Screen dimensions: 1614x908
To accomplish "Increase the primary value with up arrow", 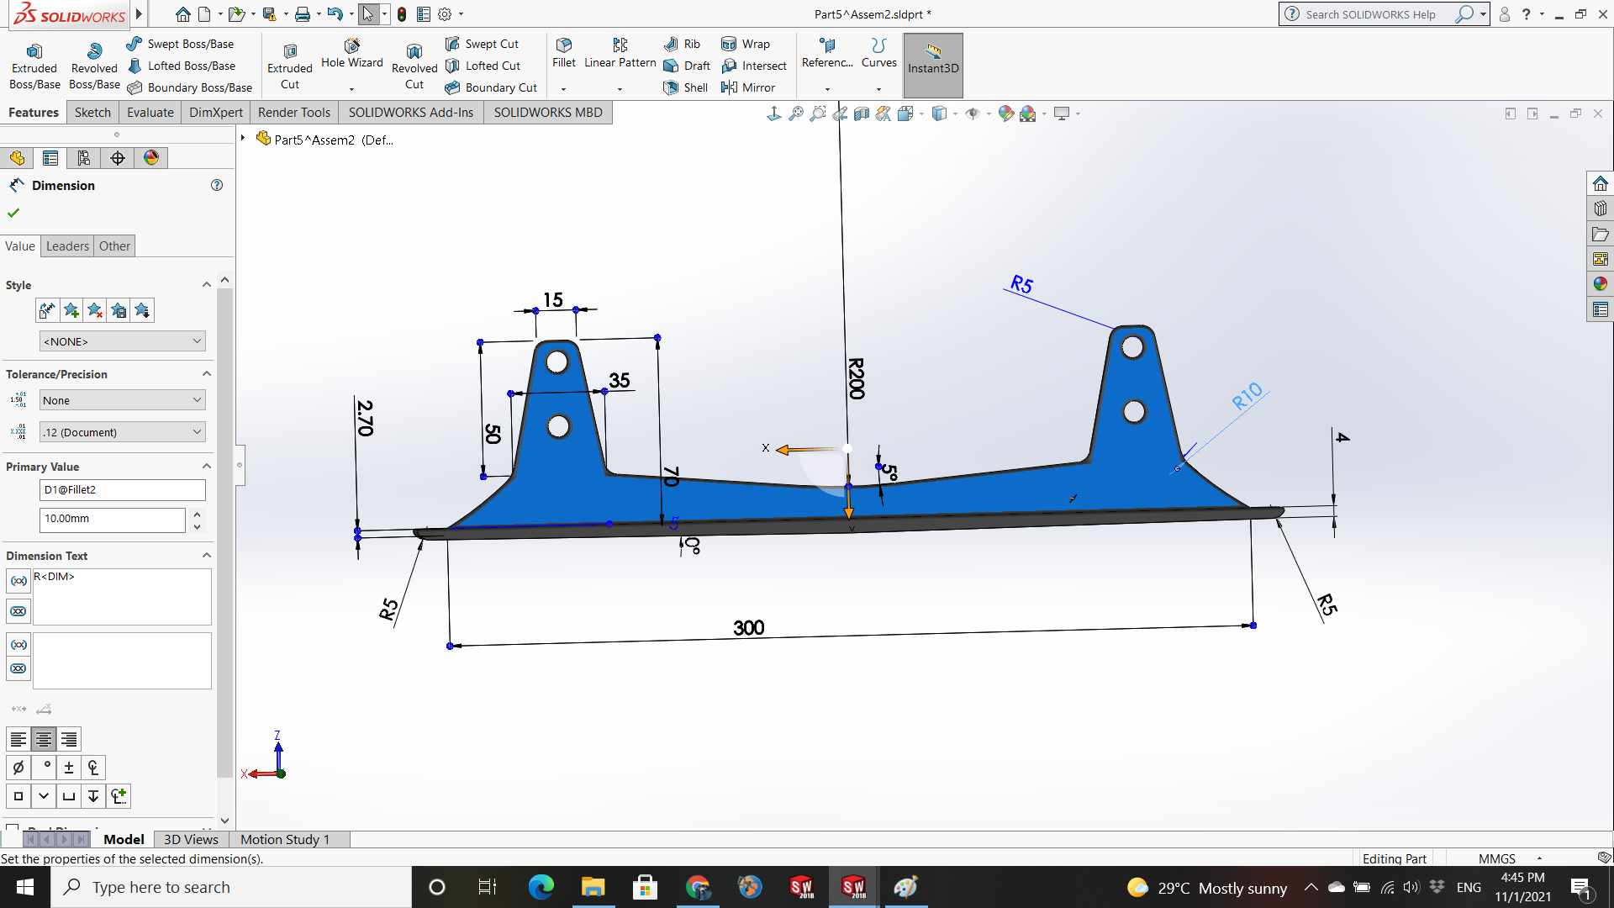I will (x=197, y=514).
